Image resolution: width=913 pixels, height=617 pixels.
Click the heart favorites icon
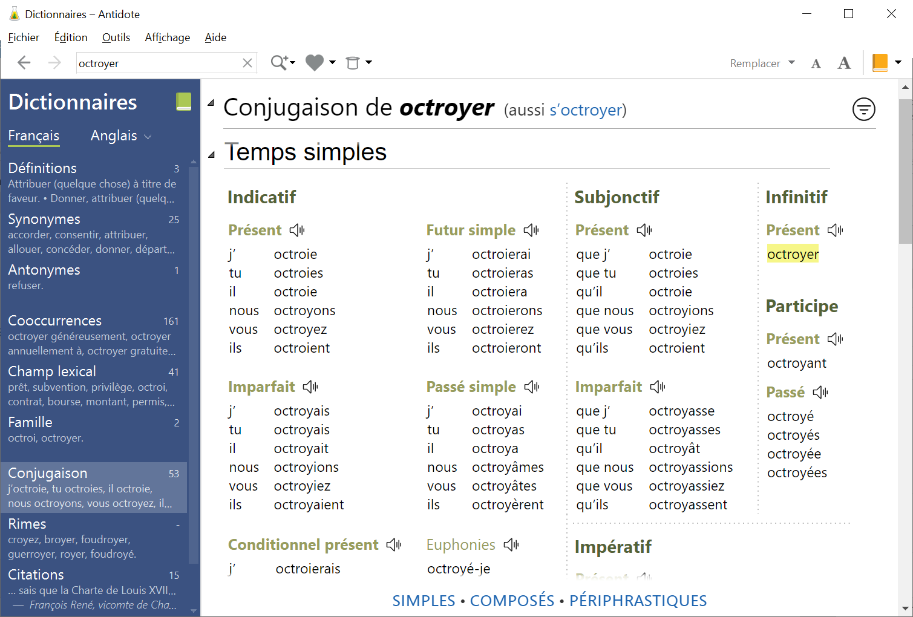[x=315, y=63]
